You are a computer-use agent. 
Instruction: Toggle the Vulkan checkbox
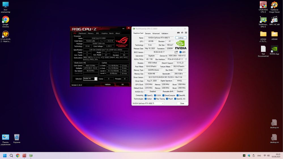pos(146,99)
